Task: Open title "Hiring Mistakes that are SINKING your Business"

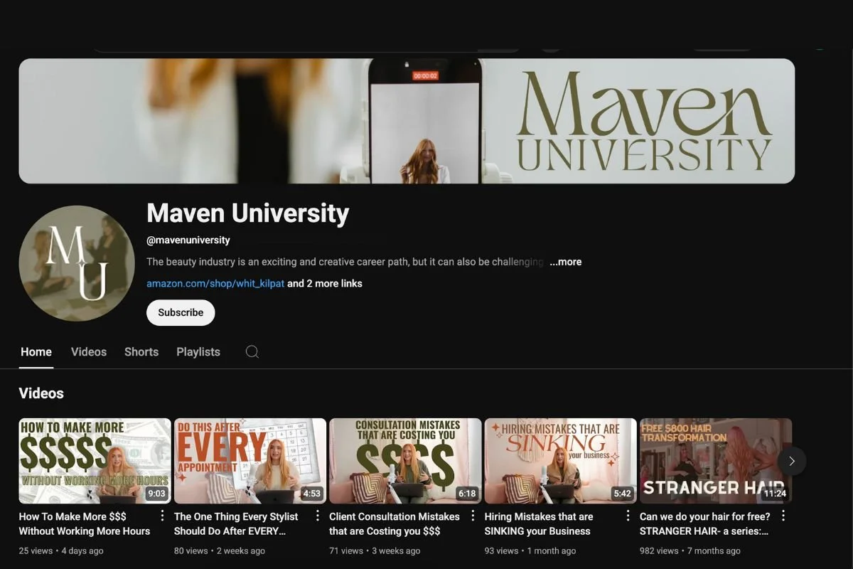Action: (539, 523)
